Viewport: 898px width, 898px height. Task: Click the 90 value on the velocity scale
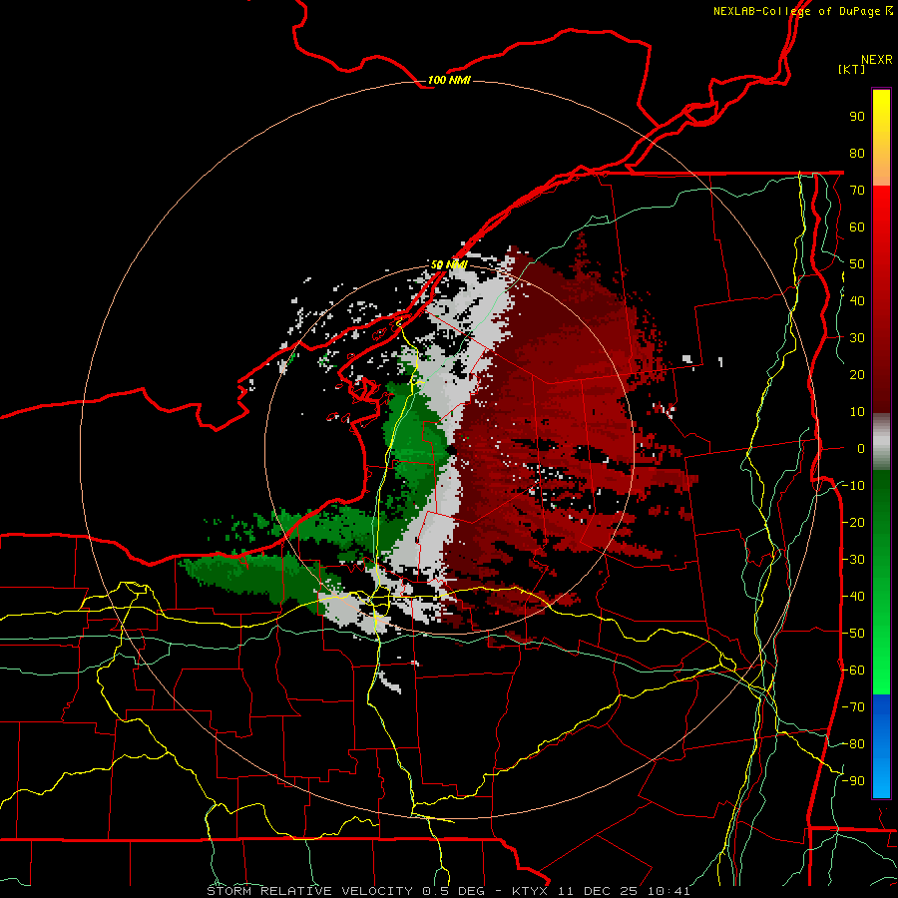(x=857, y=117)
